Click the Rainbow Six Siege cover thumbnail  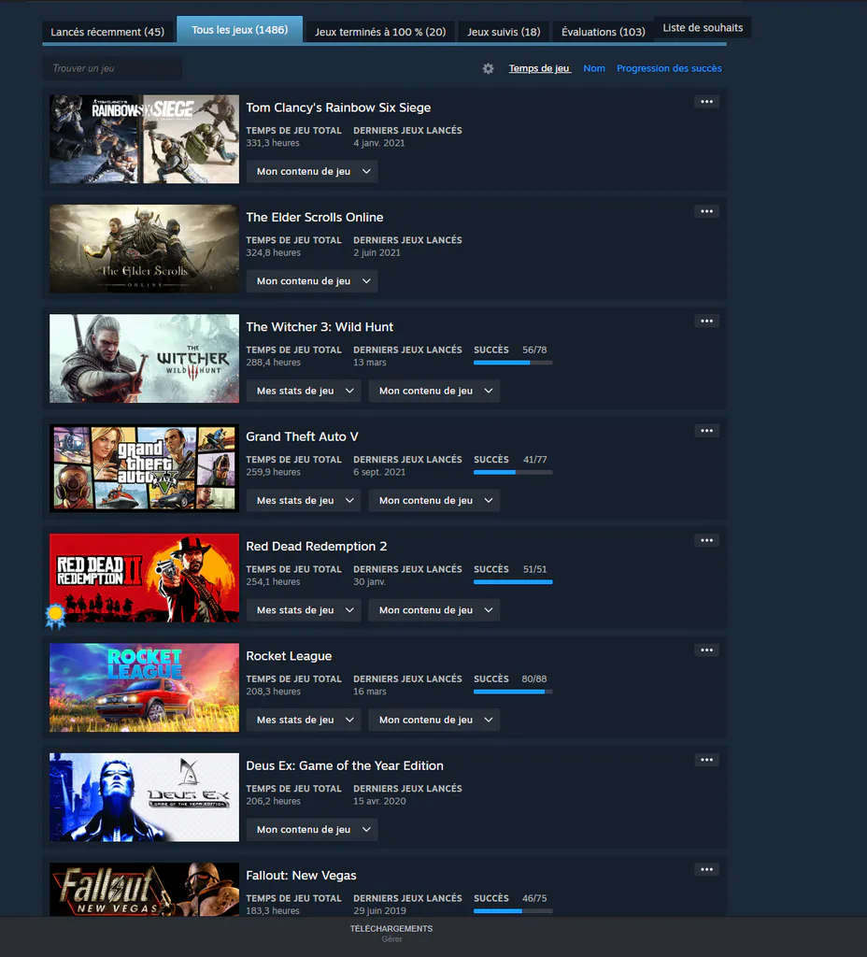click(x=144, y=139)
